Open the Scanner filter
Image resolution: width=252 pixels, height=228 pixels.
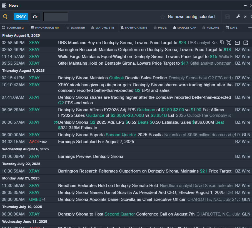tap(76, 27)
